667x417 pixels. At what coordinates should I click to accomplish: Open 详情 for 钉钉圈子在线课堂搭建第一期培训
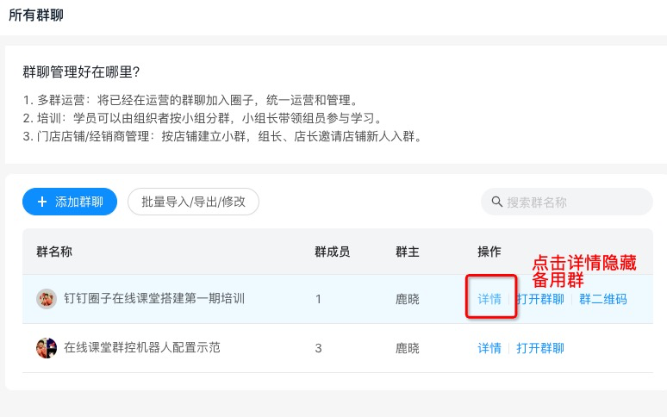click(x=489, y=299)
